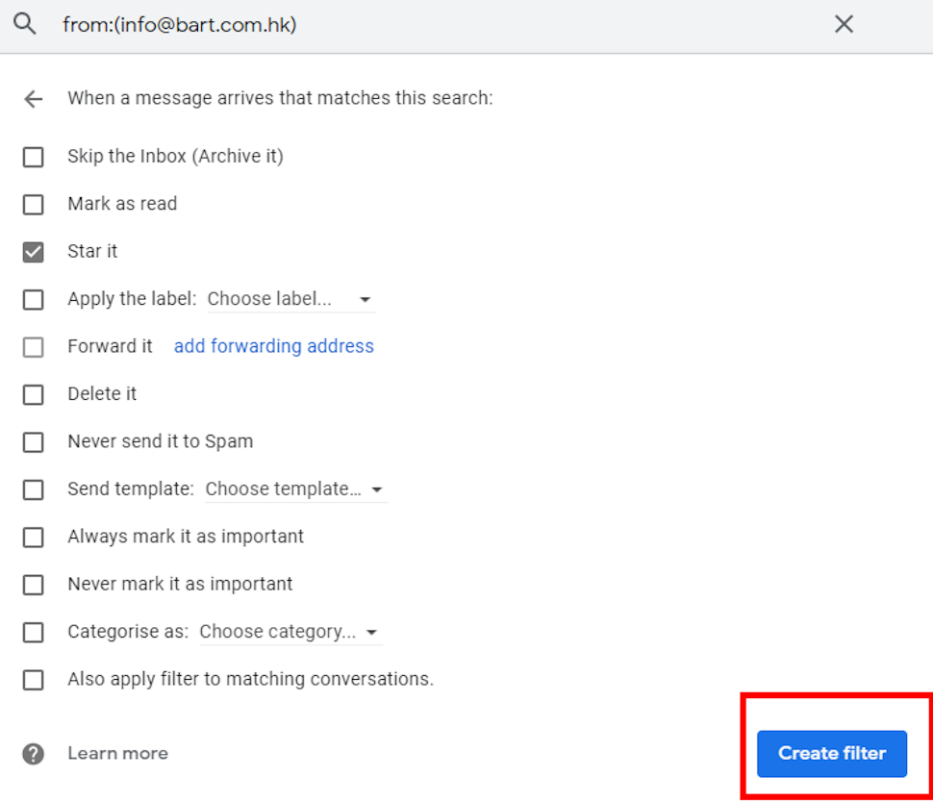
Task: Check the Forward it checkbox
Action: point(34,347)
